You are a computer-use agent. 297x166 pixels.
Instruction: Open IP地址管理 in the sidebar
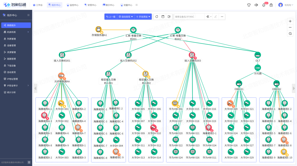[16, 79]
